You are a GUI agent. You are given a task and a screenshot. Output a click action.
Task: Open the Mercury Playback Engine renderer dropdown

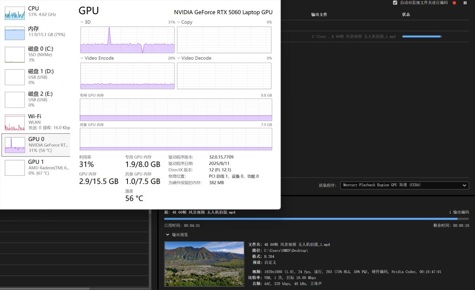(404, 185)
